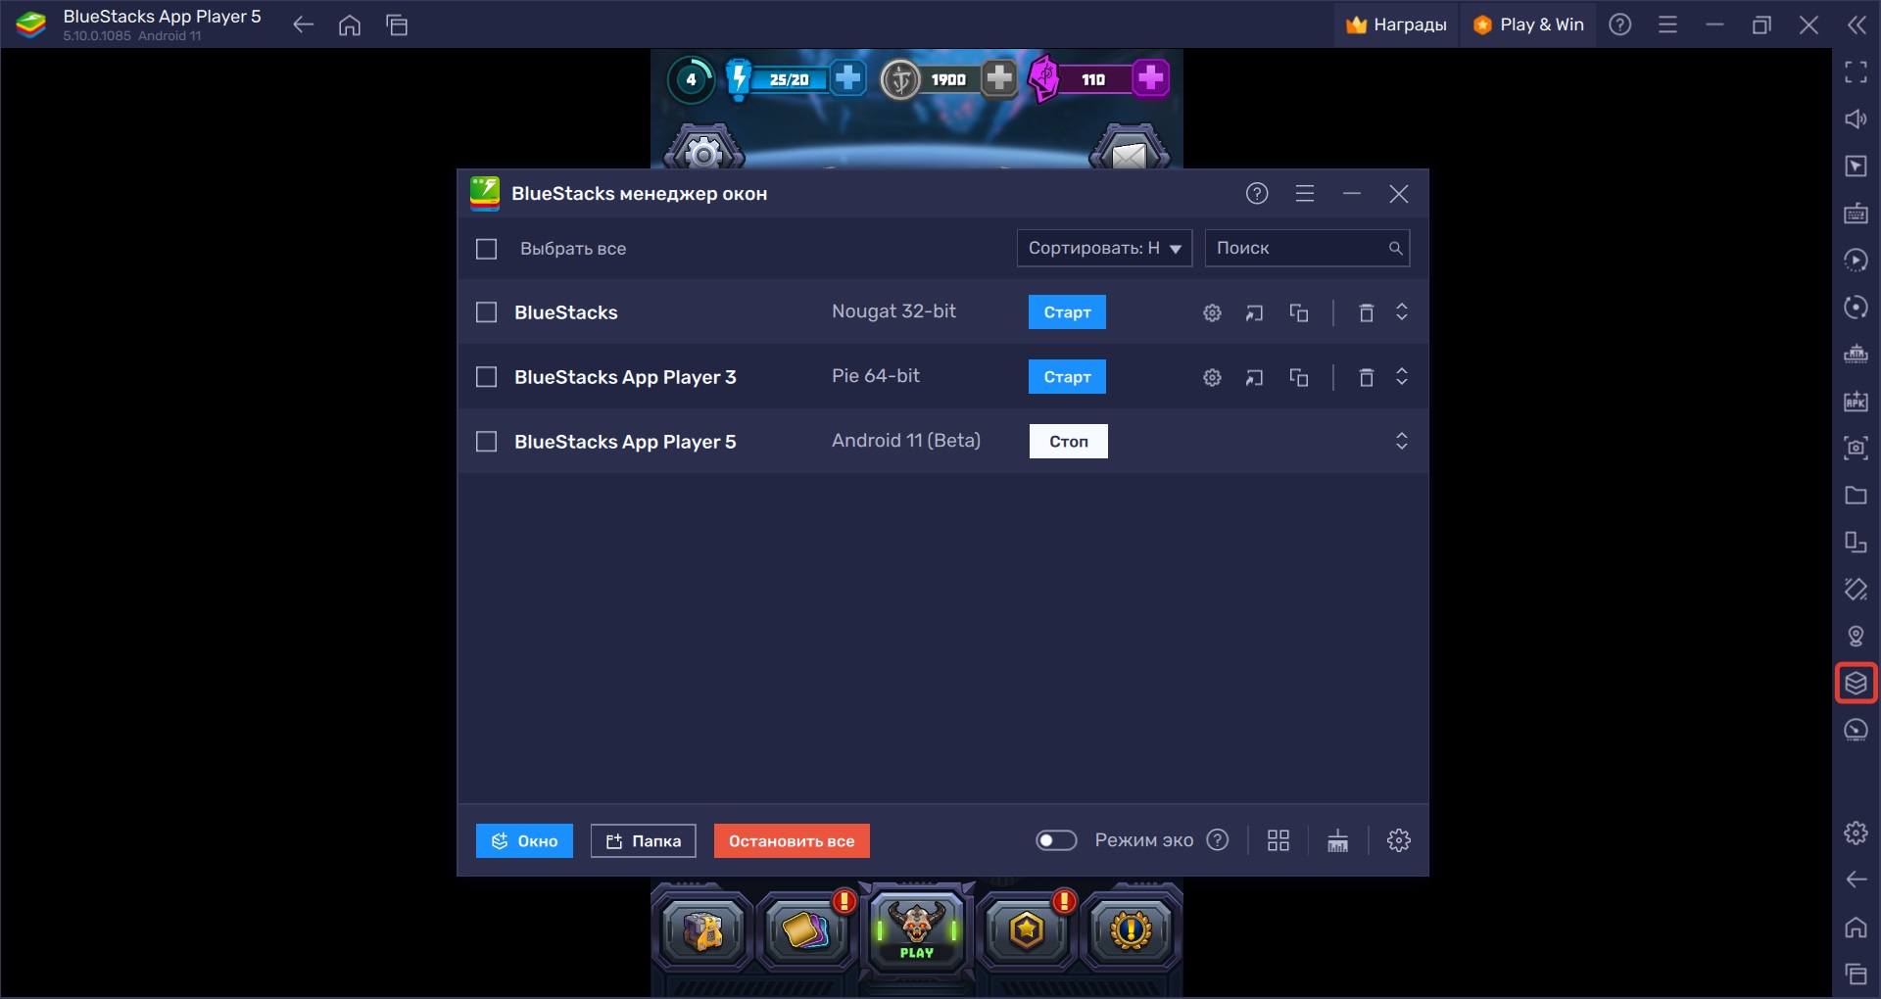Viewport: 1881px width, 999px height.
Task: Create desktop shortcut for BlueStacks Nougat instance
Action: pyautogui.click(x=1254, y=312)
